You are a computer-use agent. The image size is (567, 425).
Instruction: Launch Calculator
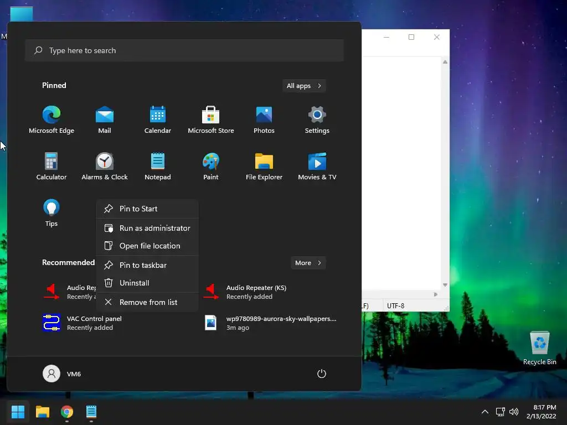(51, 167)
